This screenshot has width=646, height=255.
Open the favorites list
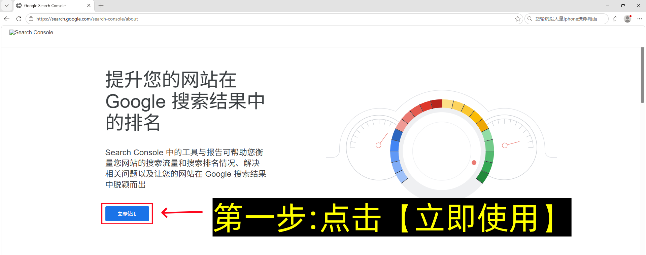(x=615, y=19)
